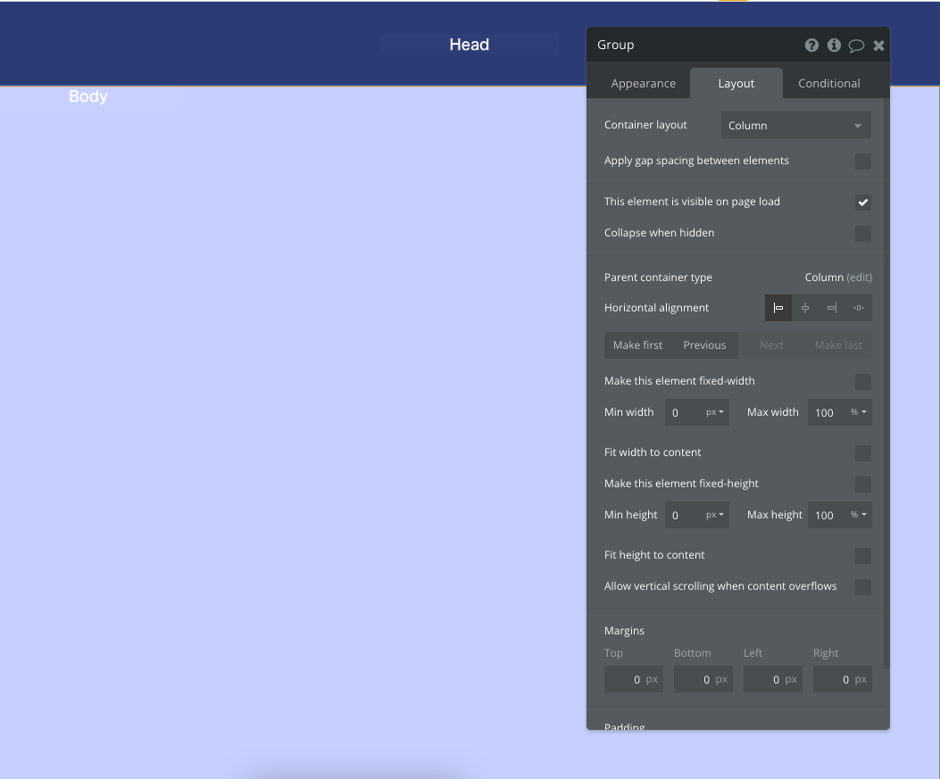Open the Min height px unit dropdown

tap(715, 515)
